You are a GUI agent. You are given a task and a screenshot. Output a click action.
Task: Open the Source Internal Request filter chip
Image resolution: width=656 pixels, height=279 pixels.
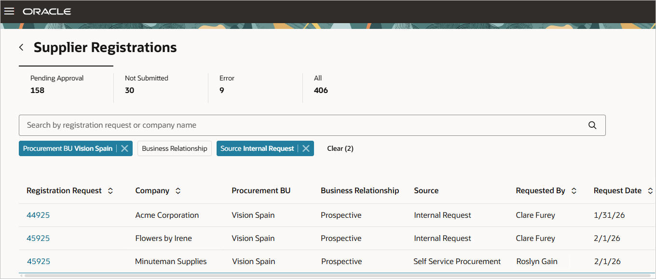click(x=257, y=148)
